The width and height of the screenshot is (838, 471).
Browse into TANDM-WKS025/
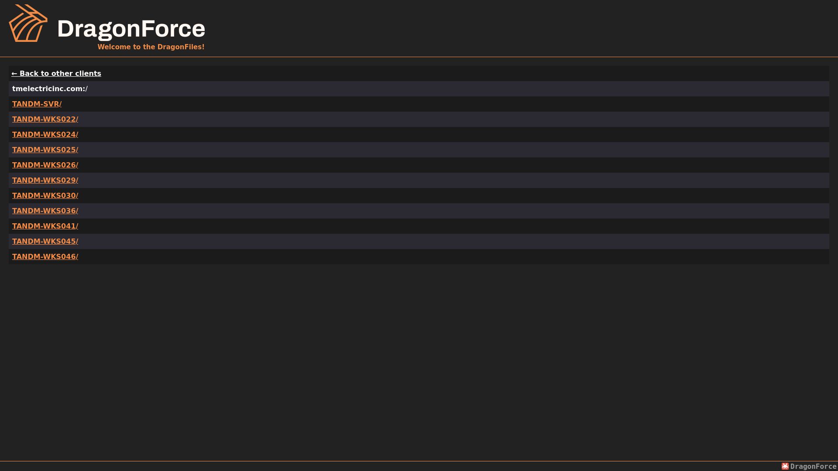pos(45,150)
